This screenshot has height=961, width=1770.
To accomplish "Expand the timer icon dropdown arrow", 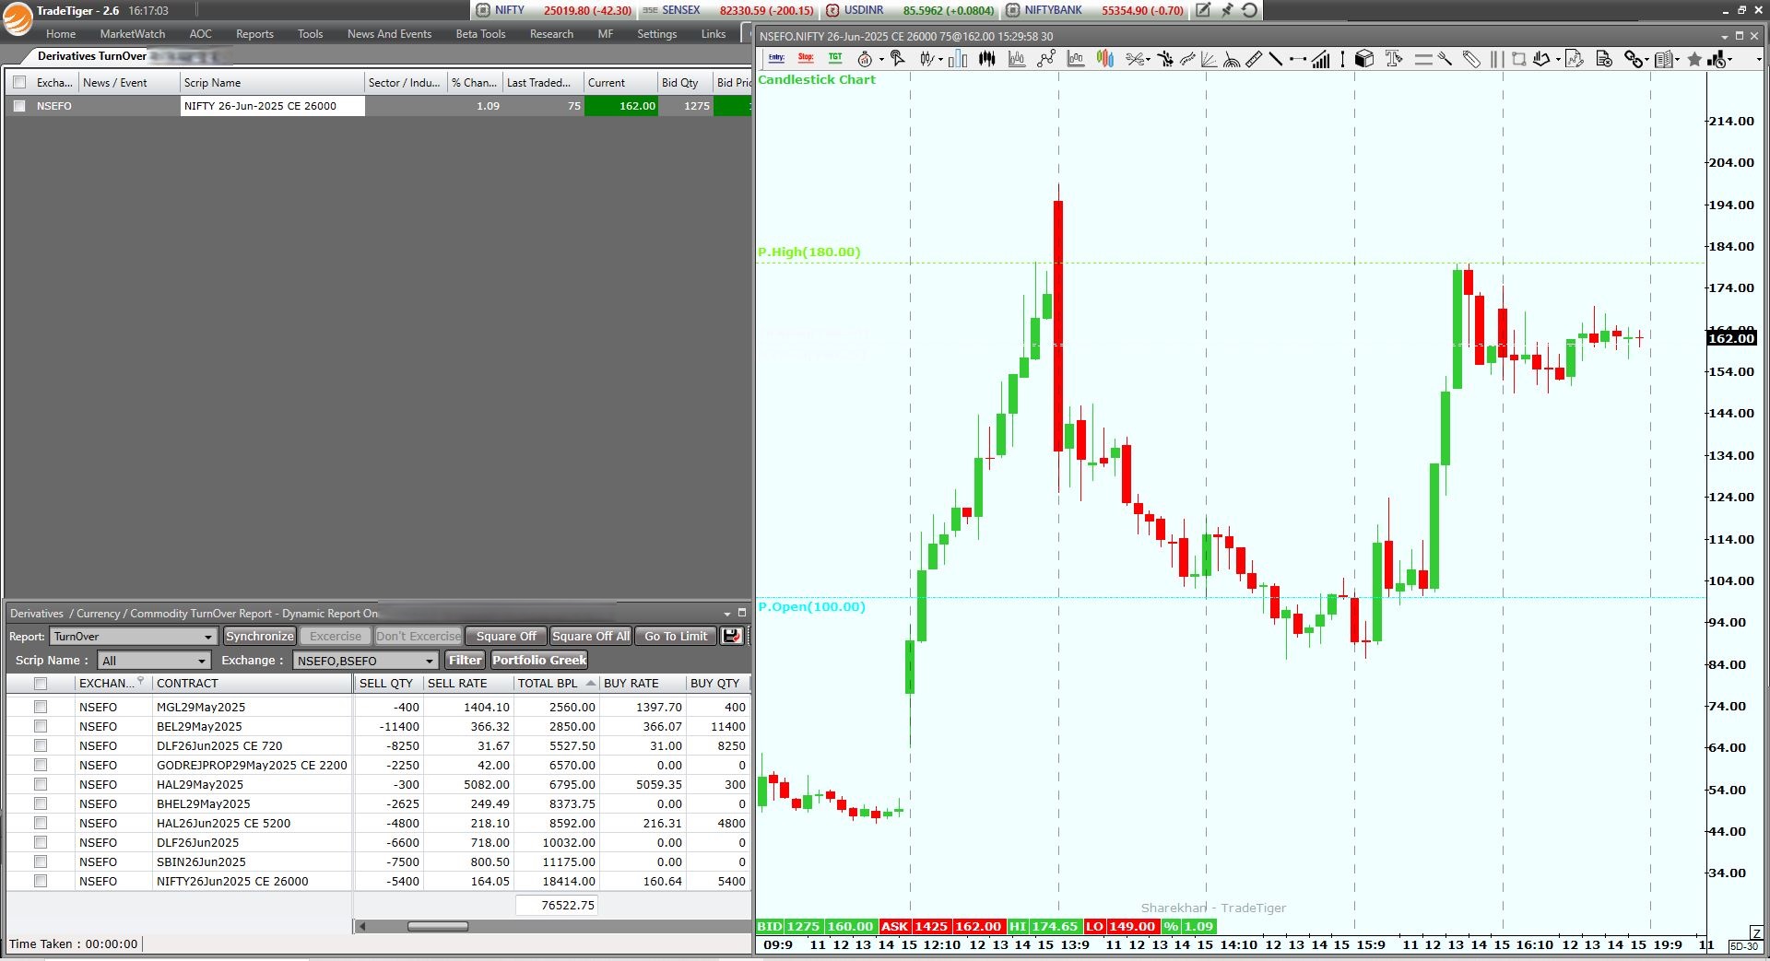I will tap(881, 60).
